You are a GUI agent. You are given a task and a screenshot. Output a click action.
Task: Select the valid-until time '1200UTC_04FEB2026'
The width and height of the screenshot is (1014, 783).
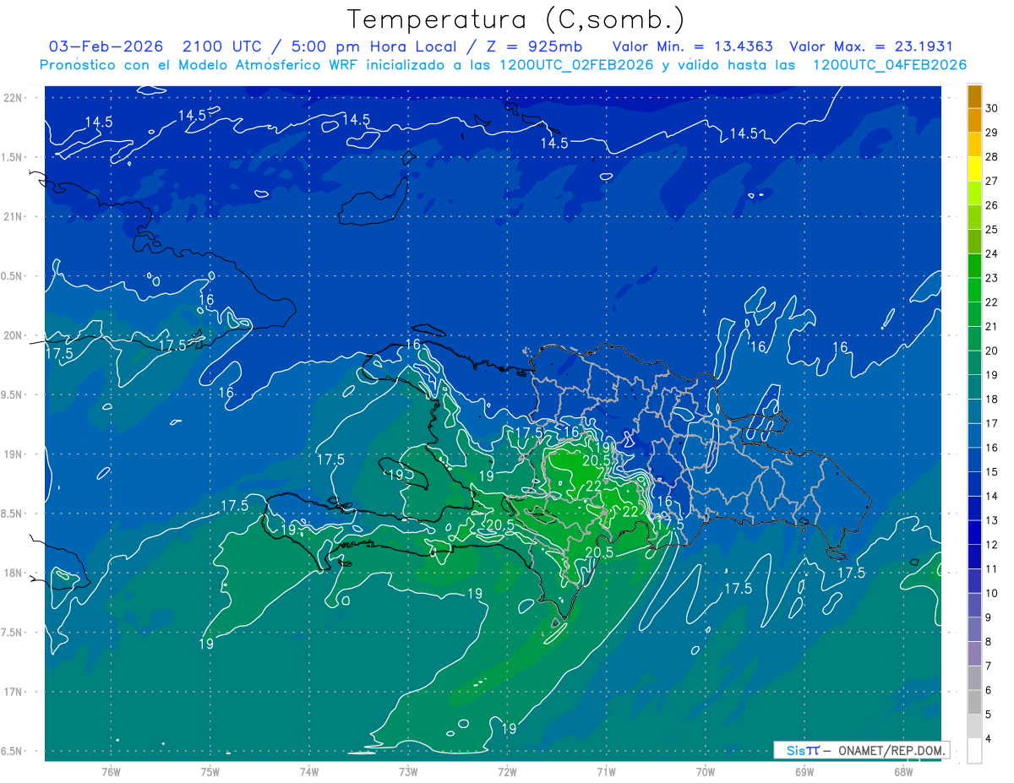[x=890, y=65]
